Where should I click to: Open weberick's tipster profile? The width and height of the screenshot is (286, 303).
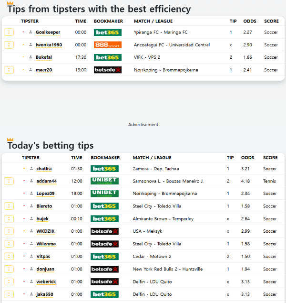[46, 282]
